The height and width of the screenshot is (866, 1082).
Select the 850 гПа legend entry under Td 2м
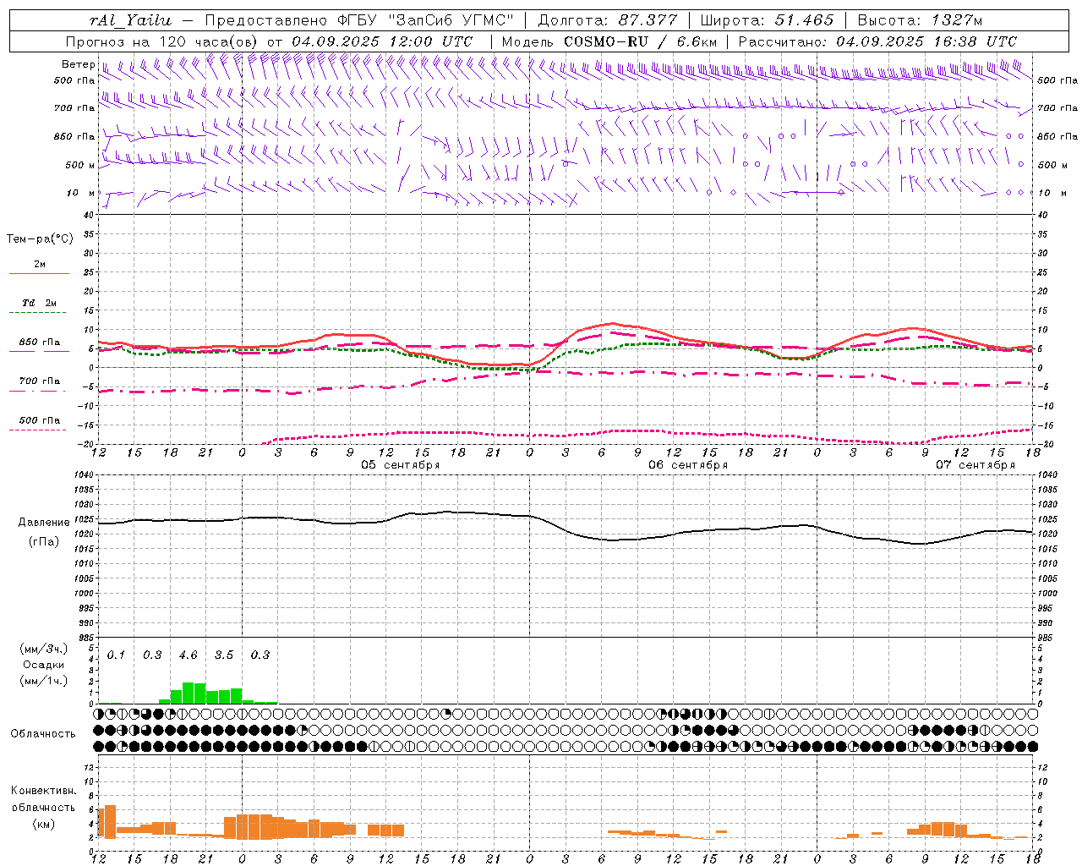(x=40, y=342)
